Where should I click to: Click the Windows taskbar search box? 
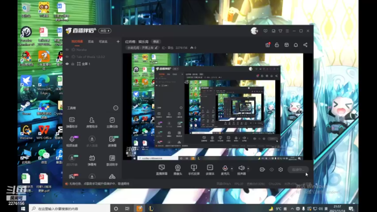click(x=69, y=209)
